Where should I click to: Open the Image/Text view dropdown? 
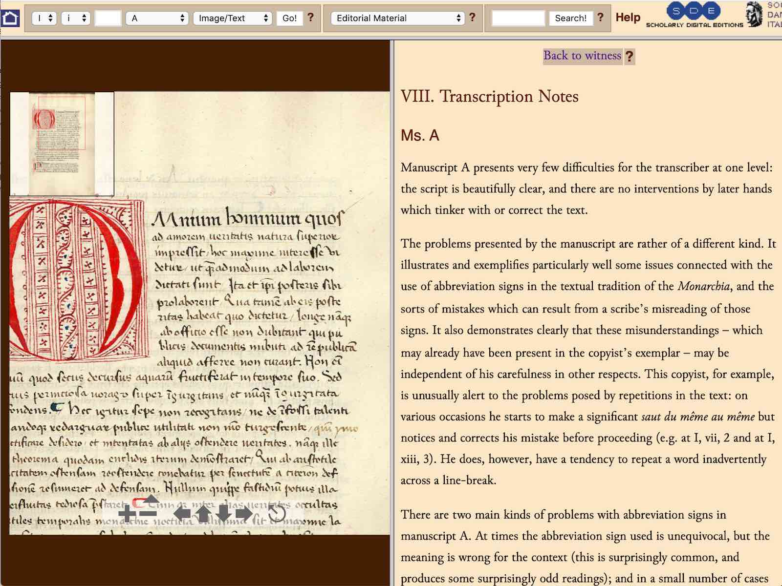pyautogui.click(x=232, y=18)
